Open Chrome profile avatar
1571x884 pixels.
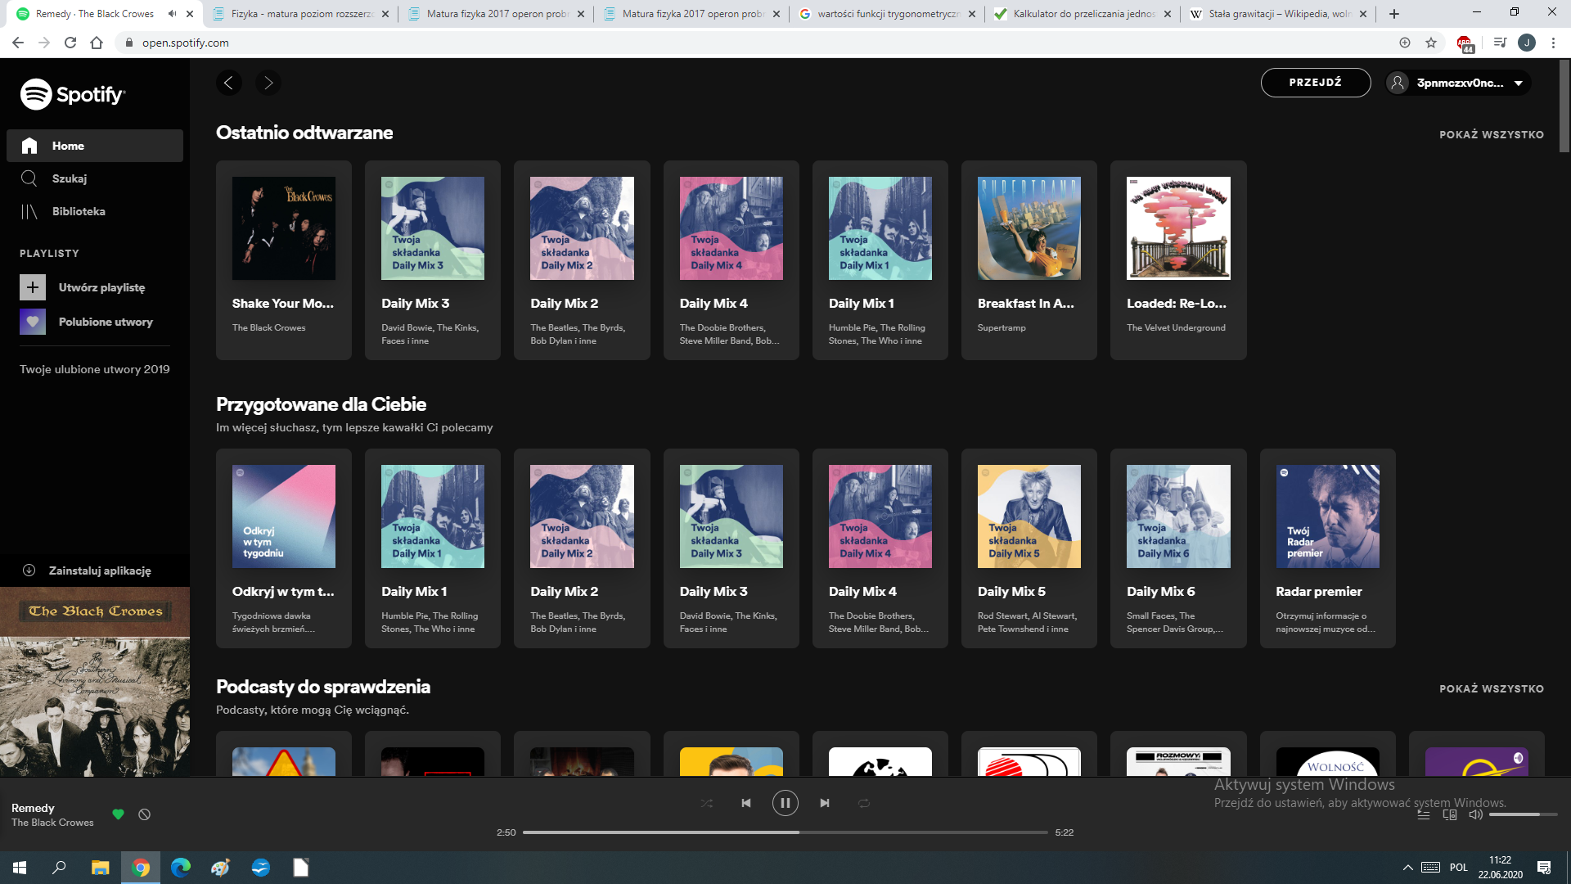(x=1527, y=43)
